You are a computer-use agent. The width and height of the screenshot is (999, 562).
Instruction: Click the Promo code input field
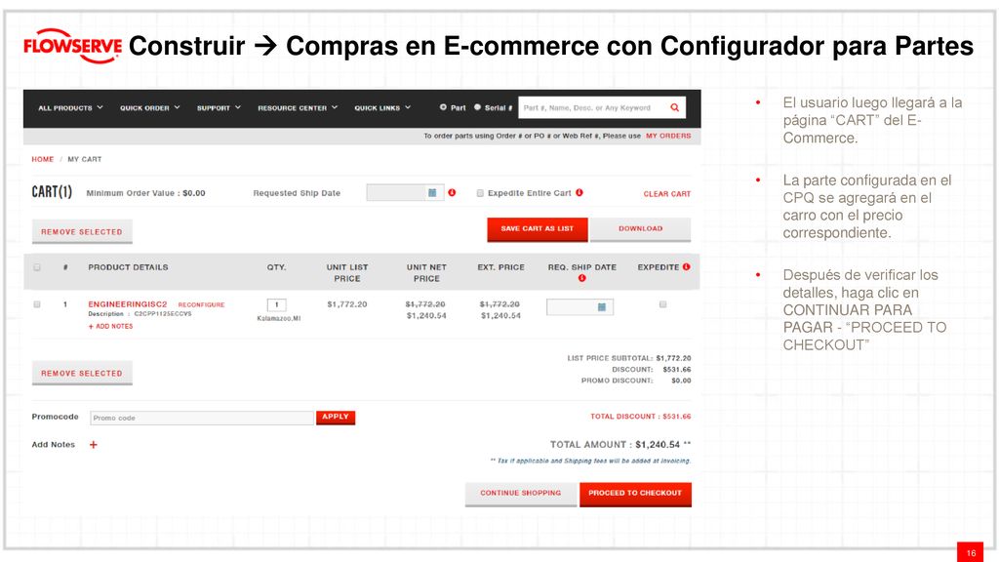coord(202,418)
